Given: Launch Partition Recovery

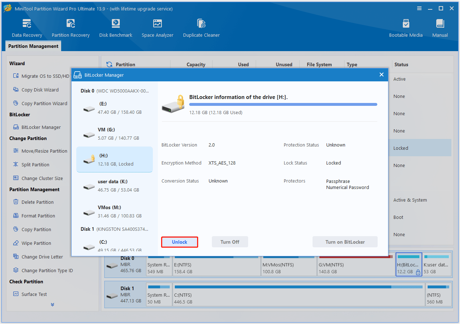Looking at the screenshot, I should [x=70, y=28].
